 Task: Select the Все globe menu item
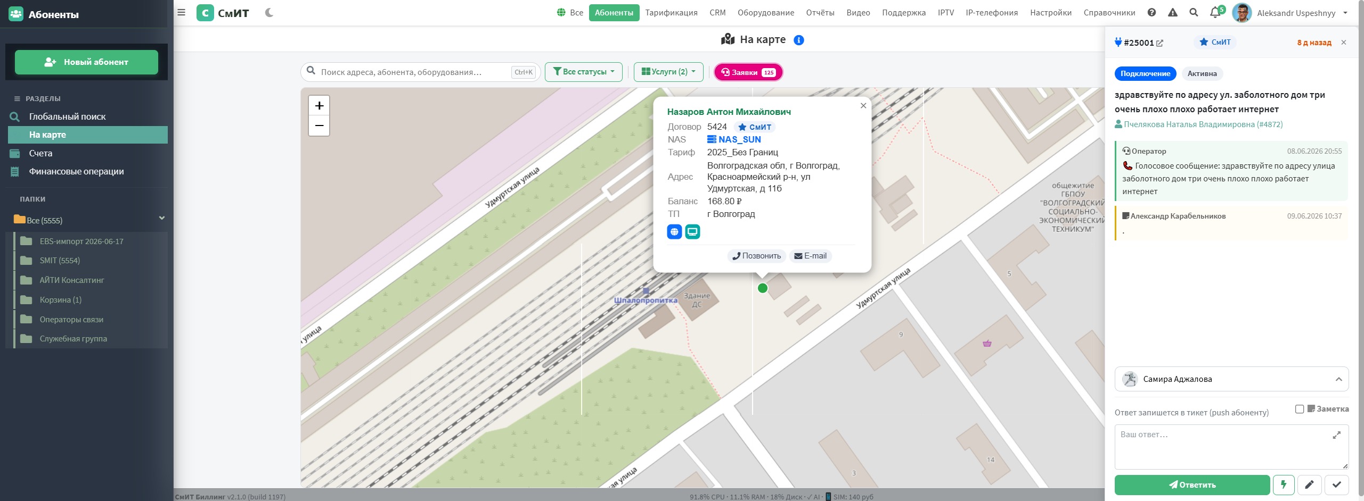[x=570, y=13]
